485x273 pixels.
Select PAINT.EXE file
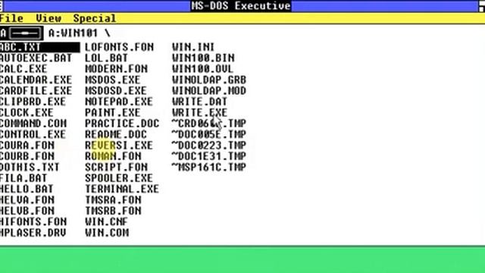point(113,112)
